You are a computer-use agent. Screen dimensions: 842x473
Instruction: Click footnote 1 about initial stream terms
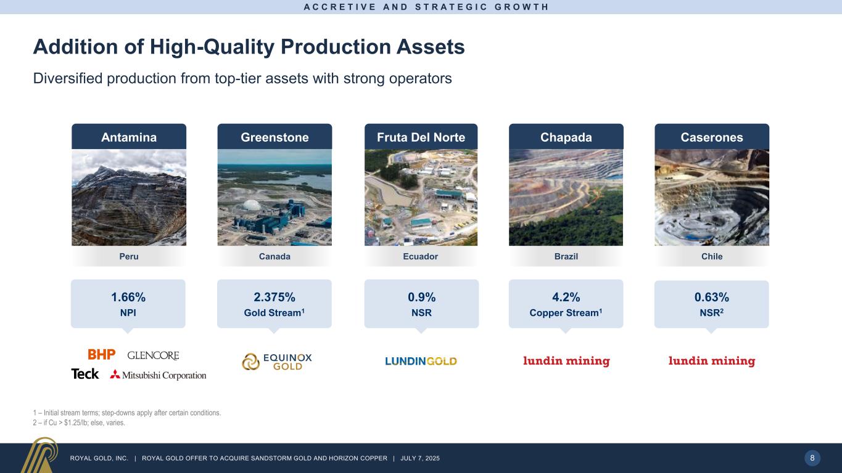(126, 413)
